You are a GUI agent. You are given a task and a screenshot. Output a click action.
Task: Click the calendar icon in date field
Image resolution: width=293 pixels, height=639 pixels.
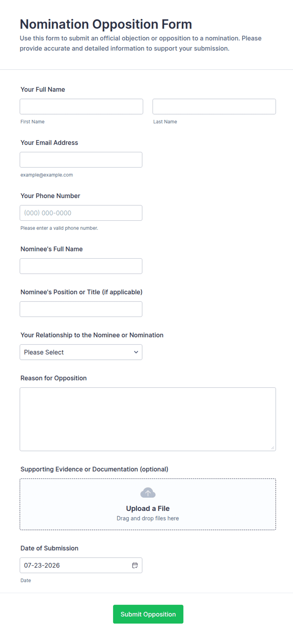click(x=135, y=565)
